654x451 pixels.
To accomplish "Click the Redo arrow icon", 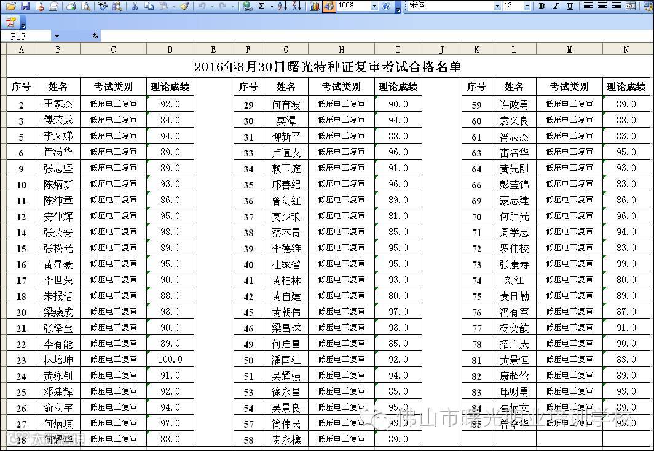I will point(223,6).
